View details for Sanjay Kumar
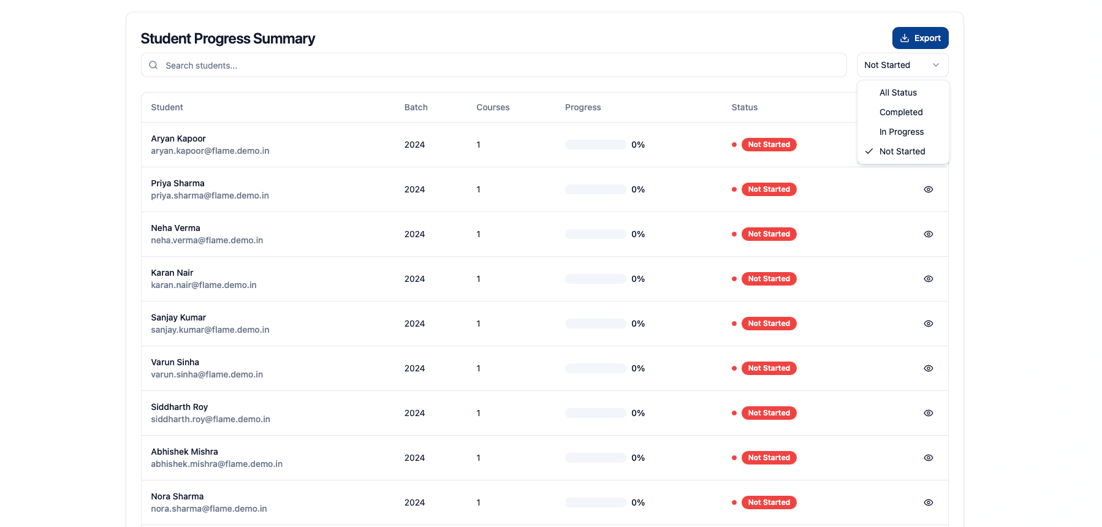Image resolution: width=1102 pixels, height=527 pixels. click(929, 324)
